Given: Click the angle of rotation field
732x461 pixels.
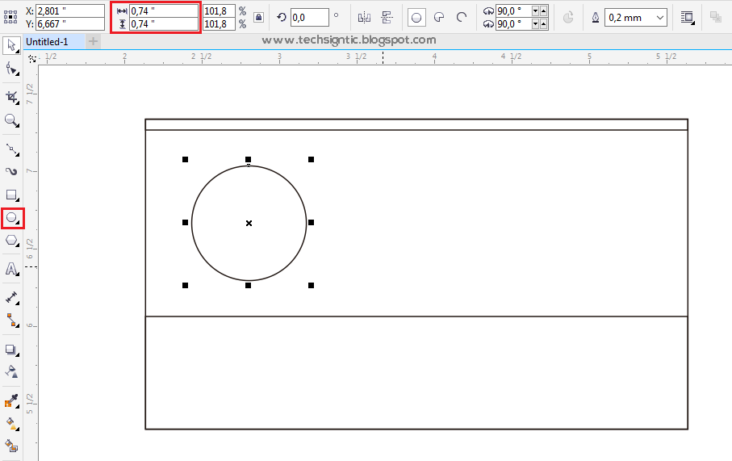Looking at the screenshot, I should (x=310, y=18).
